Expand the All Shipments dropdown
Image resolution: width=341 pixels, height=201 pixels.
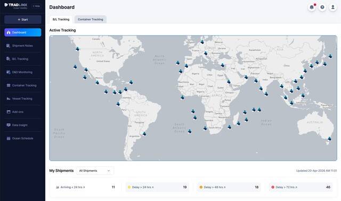tap(95, 171)
